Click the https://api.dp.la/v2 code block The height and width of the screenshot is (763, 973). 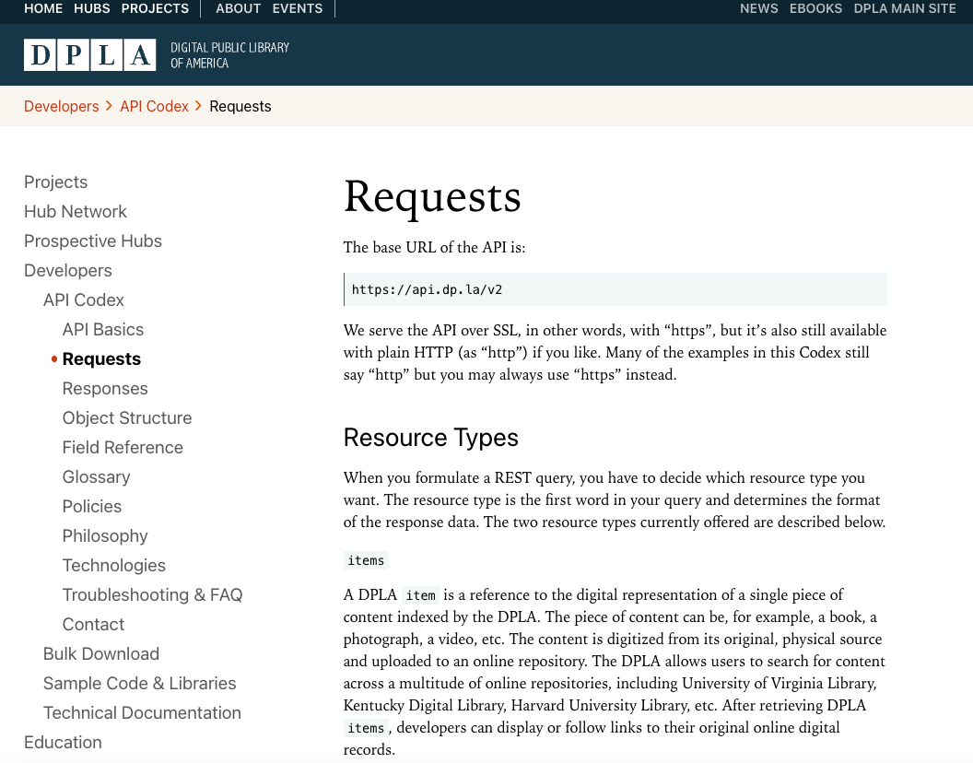pos(615,289)
